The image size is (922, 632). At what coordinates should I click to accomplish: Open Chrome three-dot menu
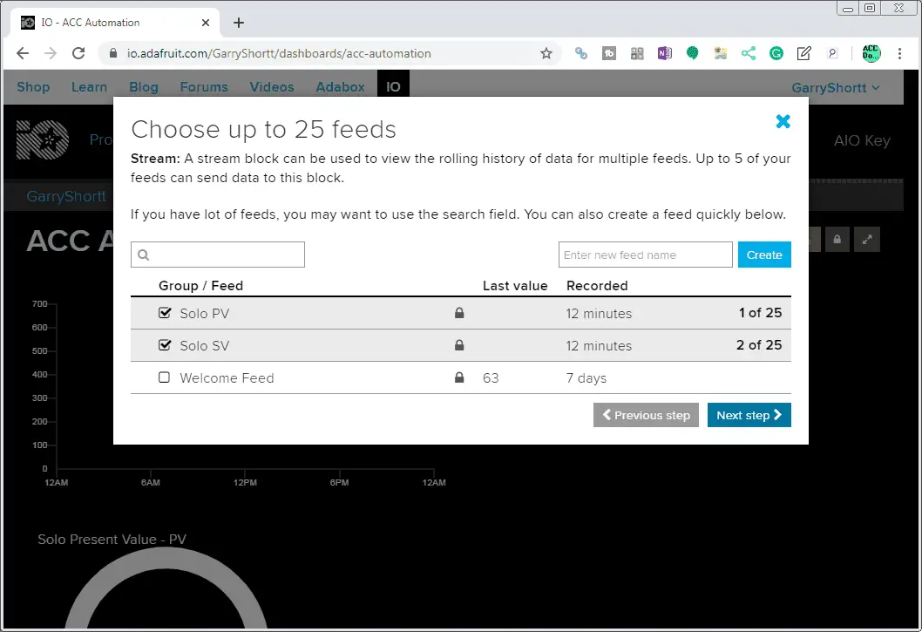[x=899, y=53]
